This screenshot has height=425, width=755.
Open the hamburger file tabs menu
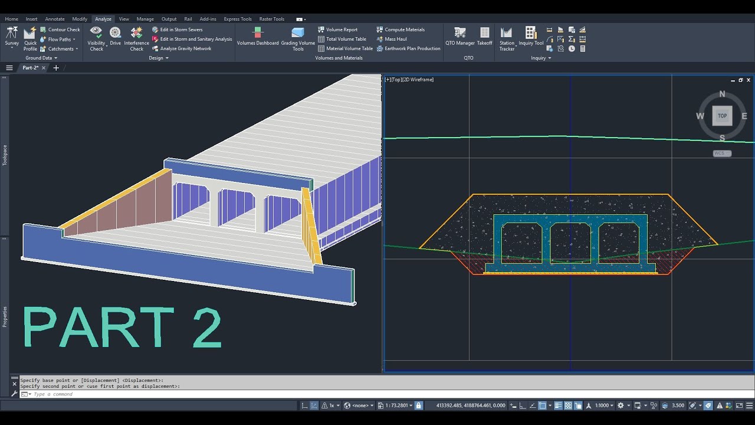point(9,68)
